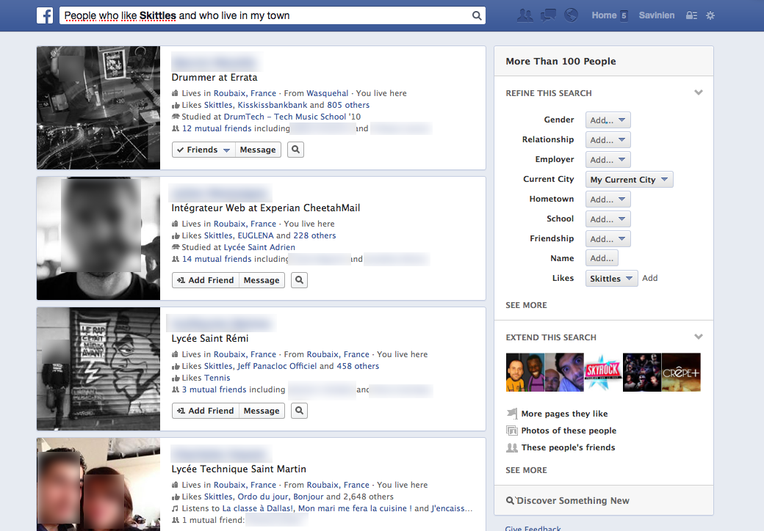
Task: Open DrumTech – Tech Music School link
Action: pyautogui.click(x=285, y=117)
